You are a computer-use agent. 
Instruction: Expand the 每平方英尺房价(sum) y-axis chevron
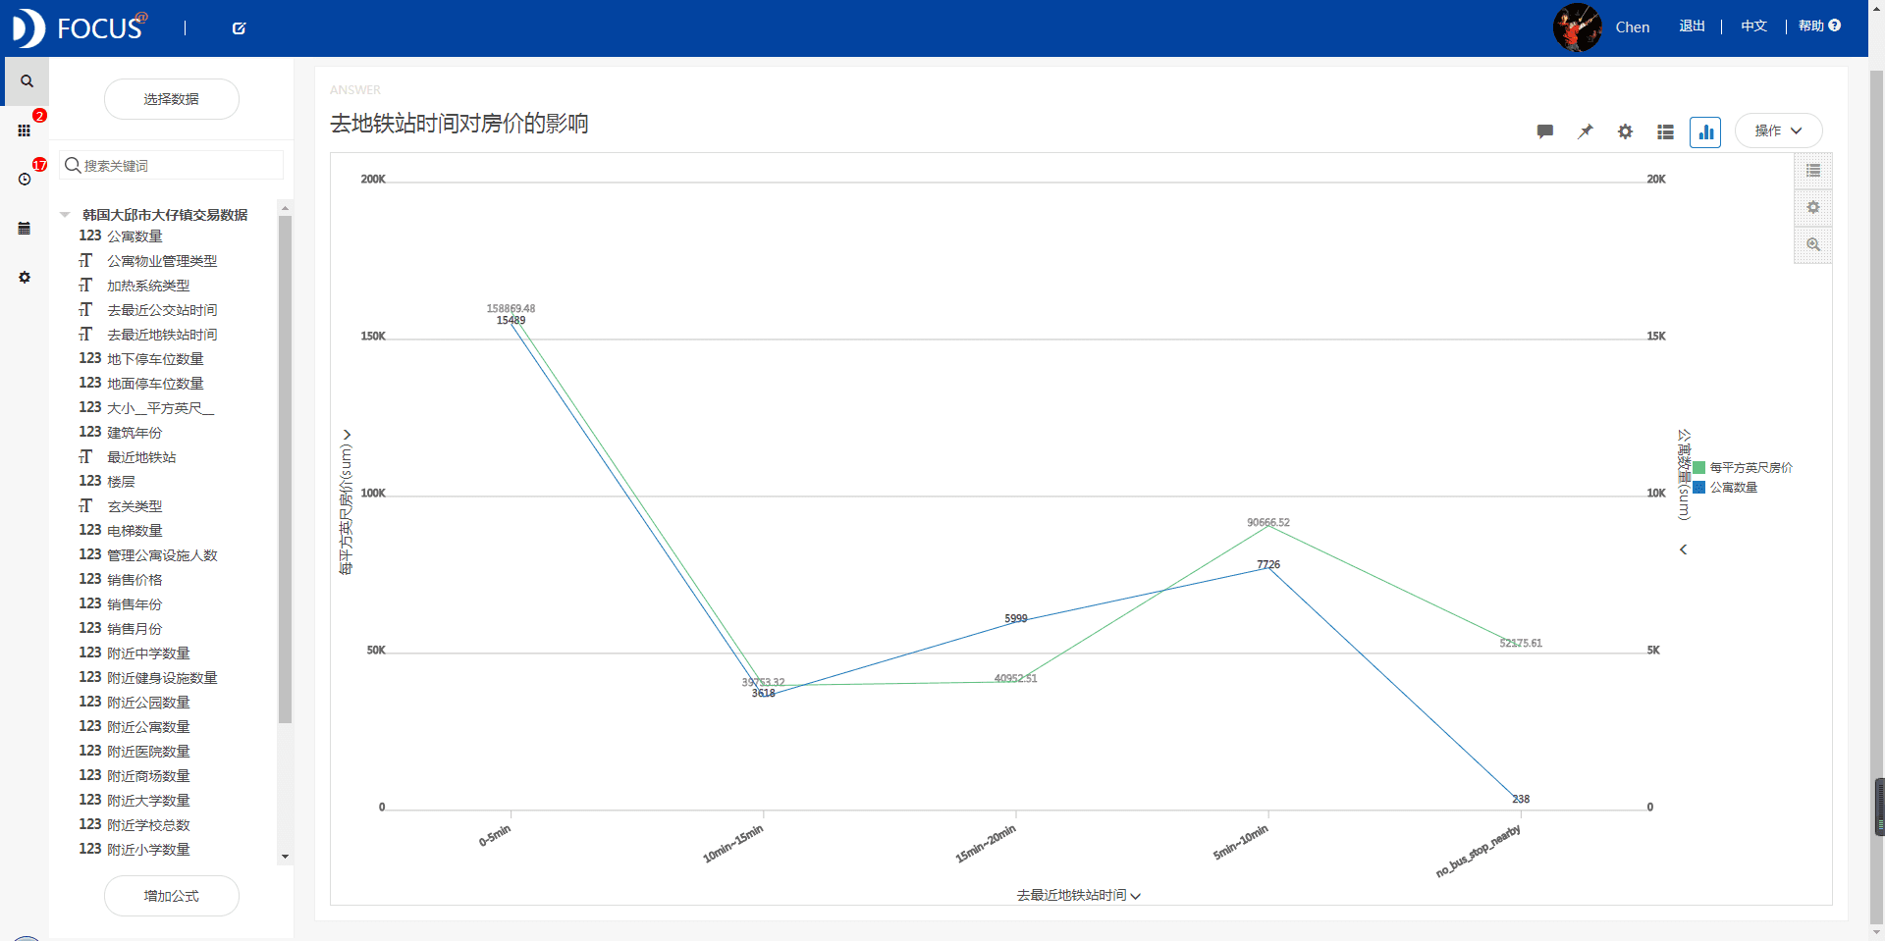click(346, 435)
